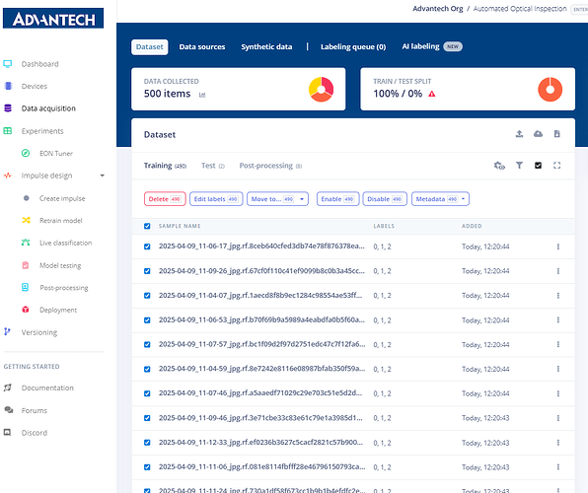Click the red Delete 490 button
Image resolution: width=588 pixels, height=493 pixels.
click(x=165, y=199)
